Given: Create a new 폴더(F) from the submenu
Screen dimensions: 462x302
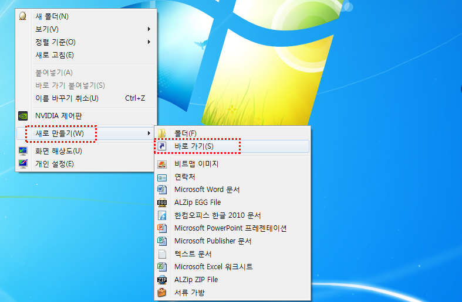Looking at the screenshot, I should point(232,133).
